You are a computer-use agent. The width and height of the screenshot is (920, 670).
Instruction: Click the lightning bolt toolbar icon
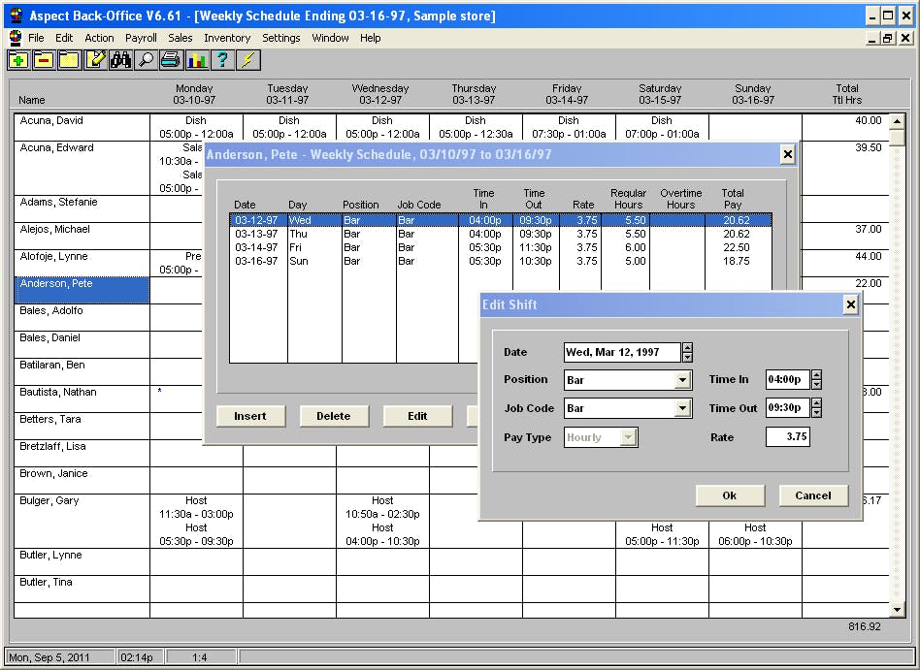(x=247, y=60)
